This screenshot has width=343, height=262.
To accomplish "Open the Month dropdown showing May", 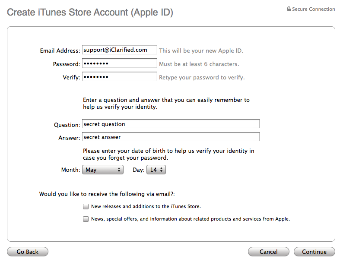I will coord(103,170).
